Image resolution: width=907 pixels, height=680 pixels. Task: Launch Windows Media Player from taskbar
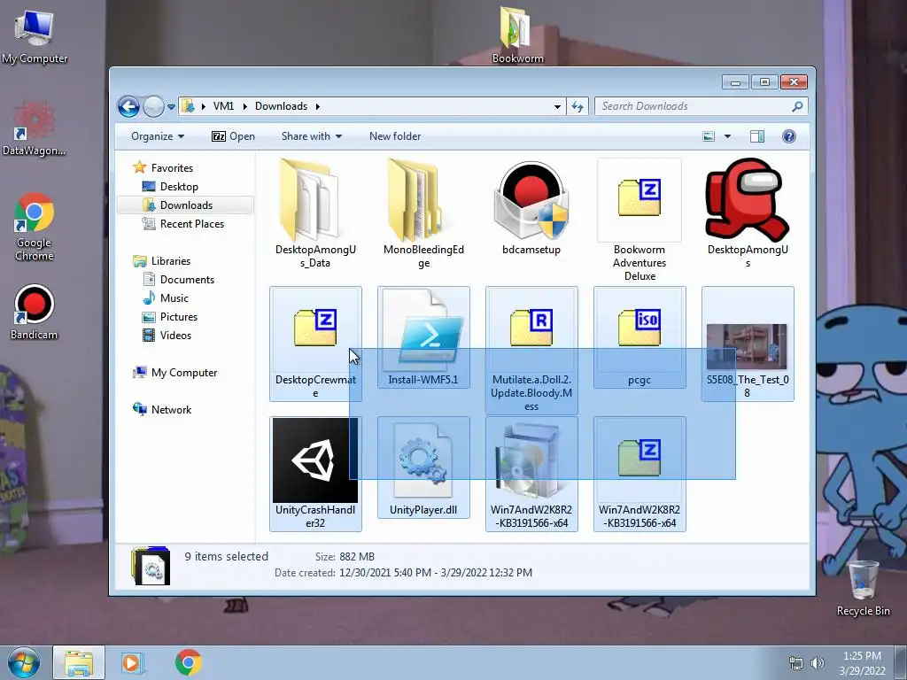coord(133,662)
